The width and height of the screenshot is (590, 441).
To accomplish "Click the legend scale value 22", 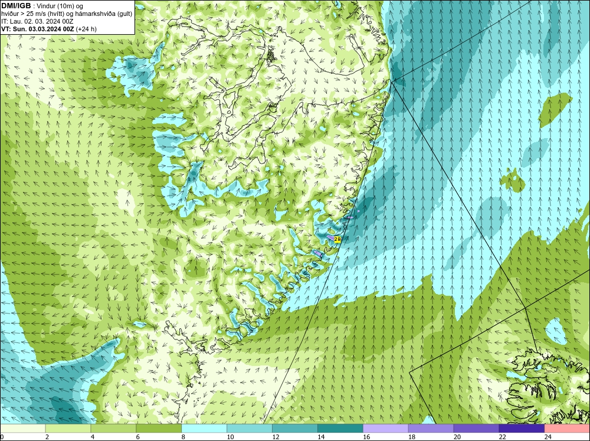I will click(502, 437).
